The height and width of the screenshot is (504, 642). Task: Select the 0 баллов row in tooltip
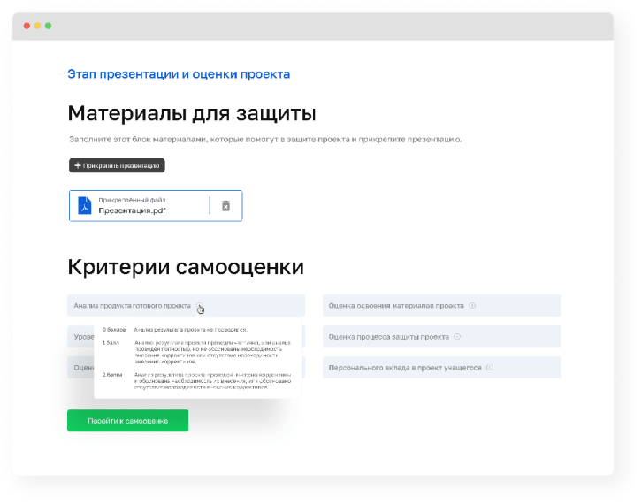(x=196, y=328)
